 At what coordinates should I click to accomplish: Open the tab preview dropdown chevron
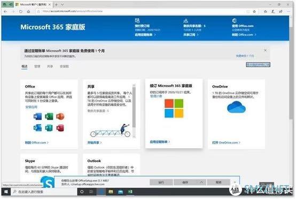(x=63, y=4)
